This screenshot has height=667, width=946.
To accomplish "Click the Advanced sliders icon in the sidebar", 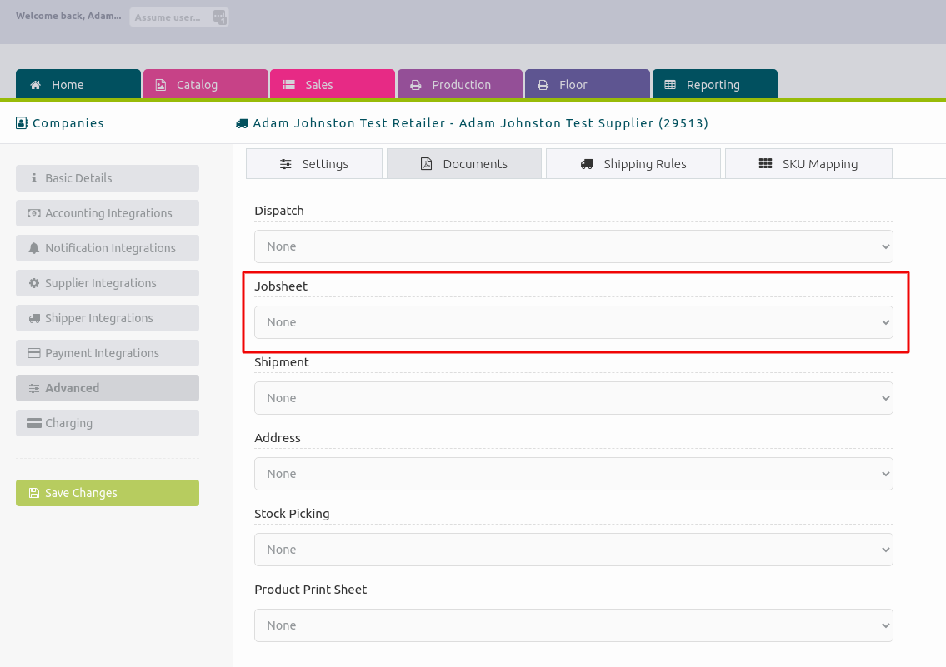I will (x=34, y=389).
